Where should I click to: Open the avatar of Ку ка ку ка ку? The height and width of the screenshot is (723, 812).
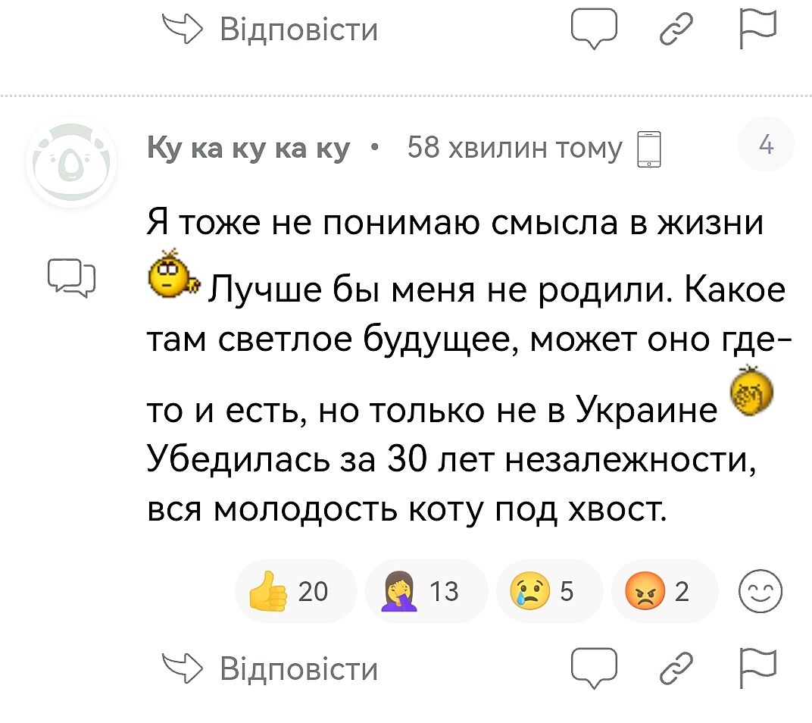click(71, 162)
